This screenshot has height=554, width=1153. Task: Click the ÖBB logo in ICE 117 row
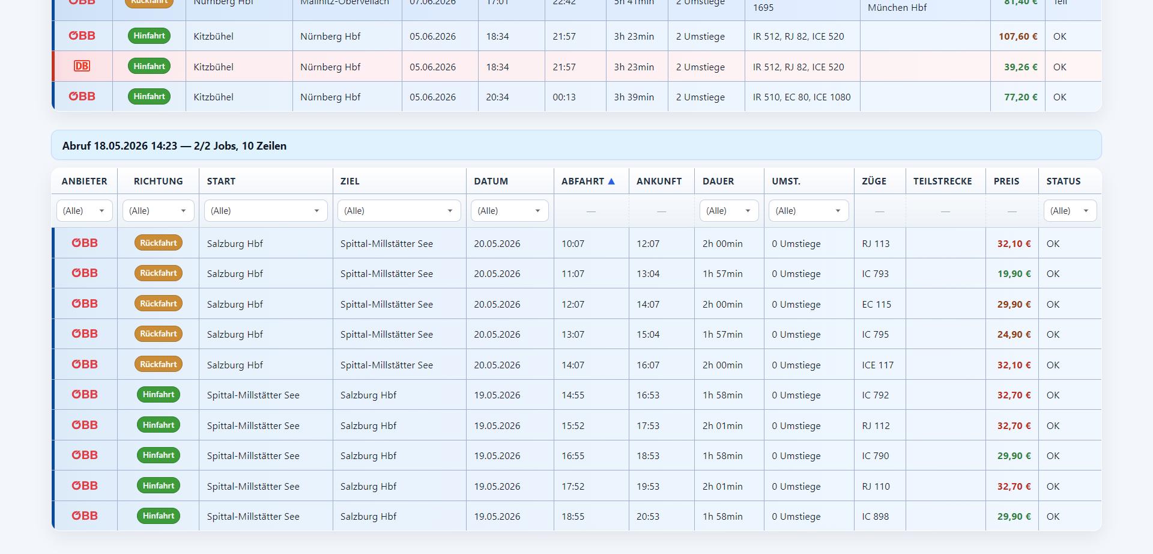click(85, 364)
